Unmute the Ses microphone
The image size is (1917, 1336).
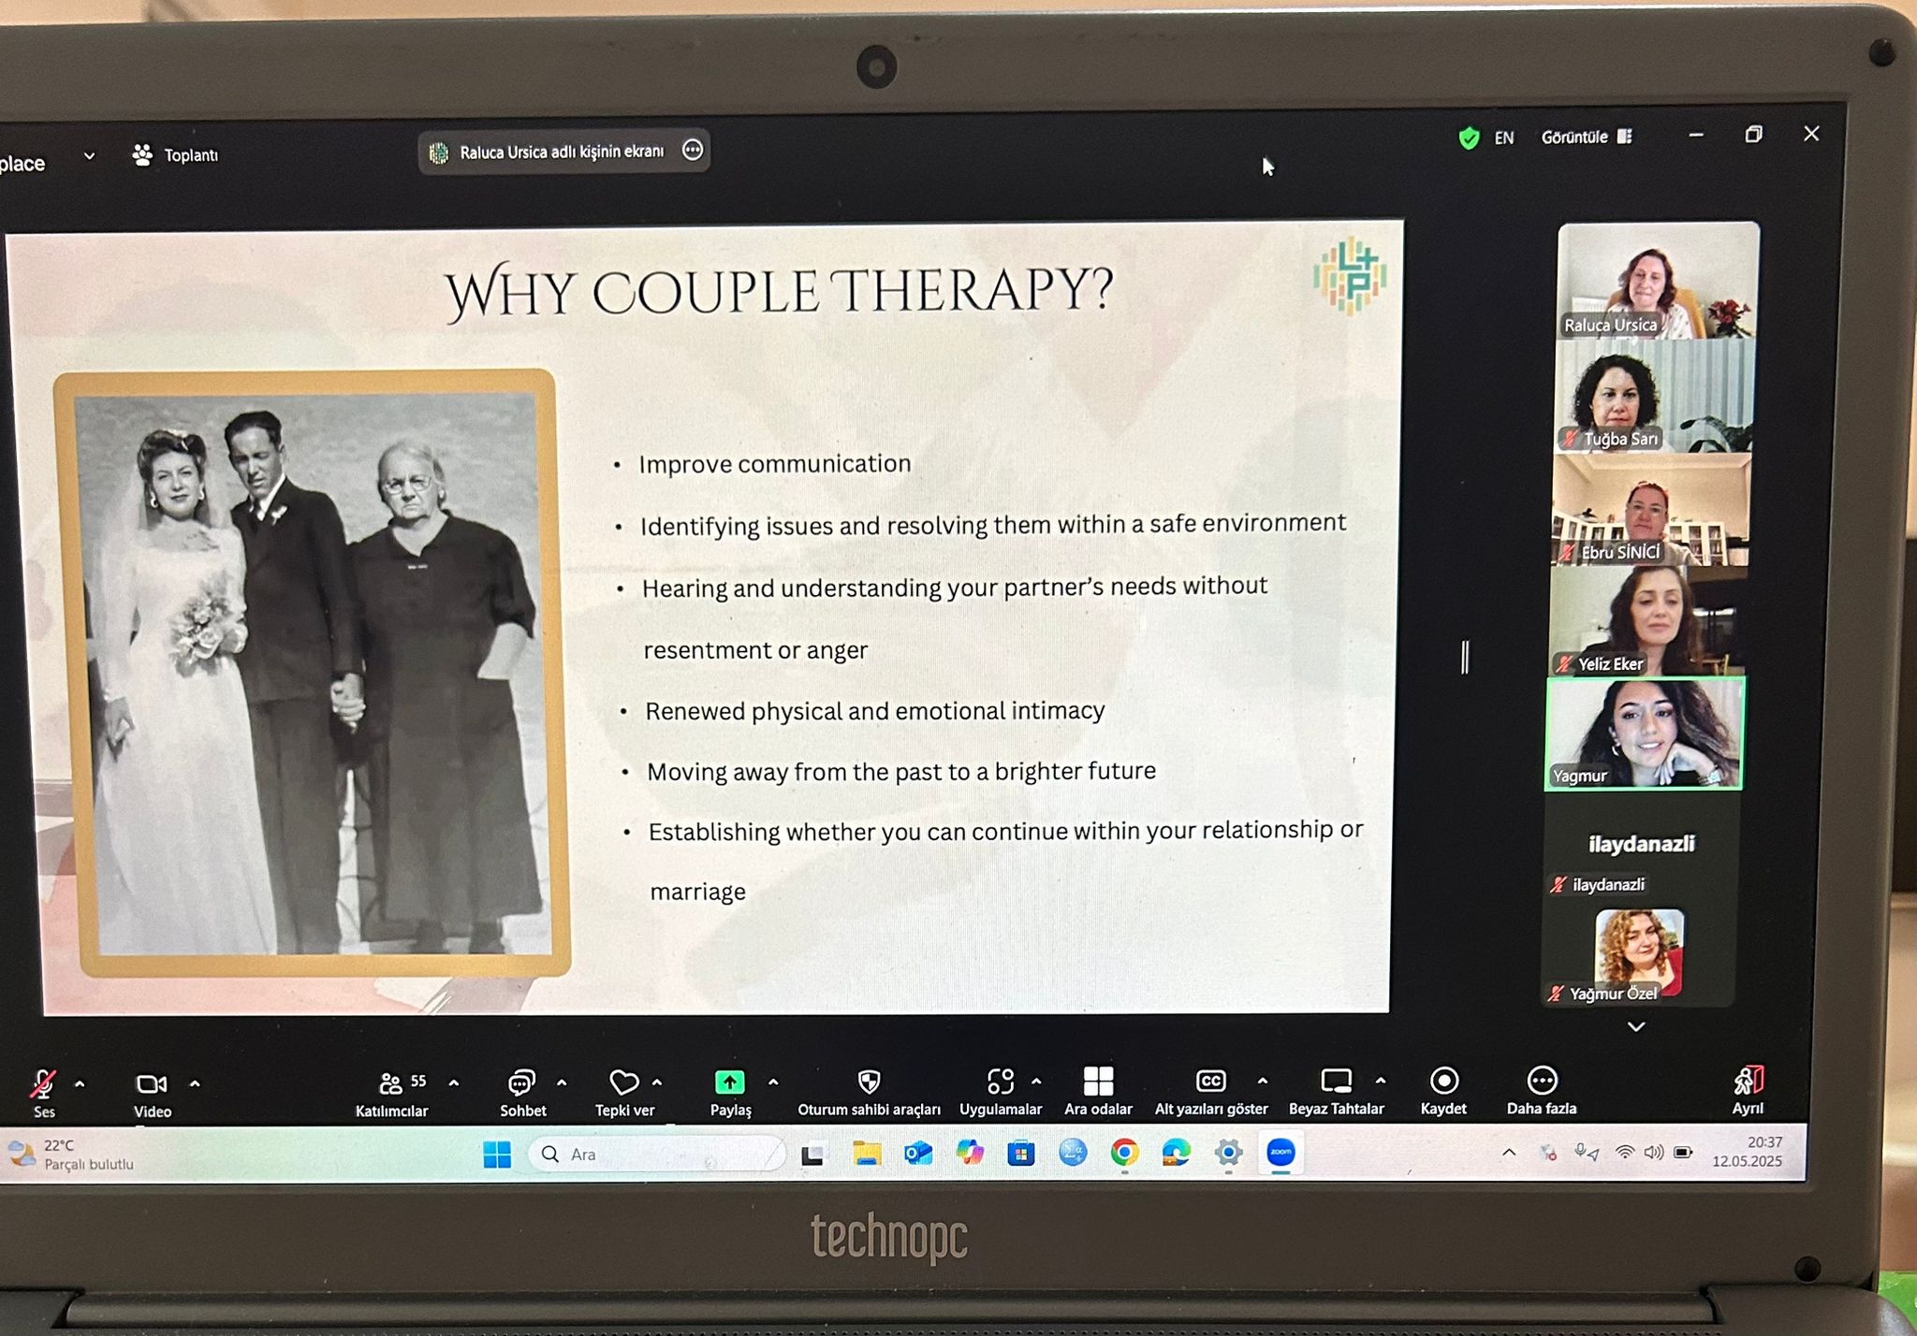click(x=43, y=1085)
